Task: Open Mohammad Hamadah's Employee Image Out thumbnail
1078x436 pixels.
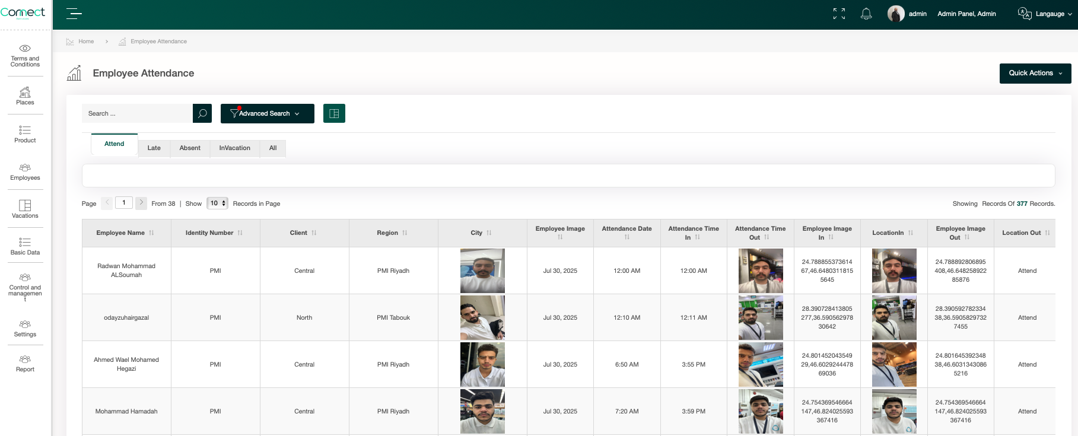Action: [894, 411]
